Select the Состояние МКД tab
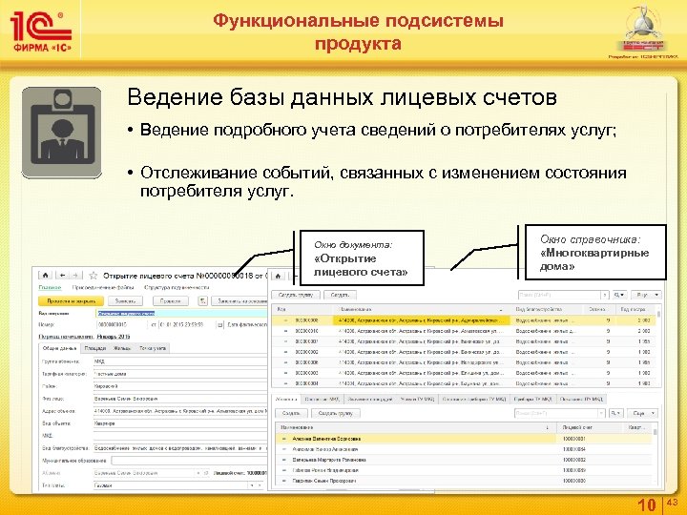This screenshot has height=515, width=687. tap(323, 399)
